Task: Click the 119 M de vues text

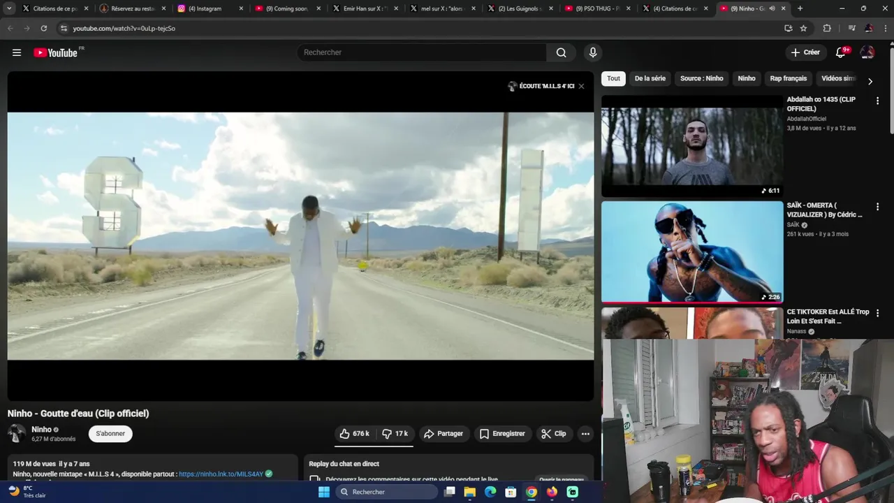Action: 34,464
